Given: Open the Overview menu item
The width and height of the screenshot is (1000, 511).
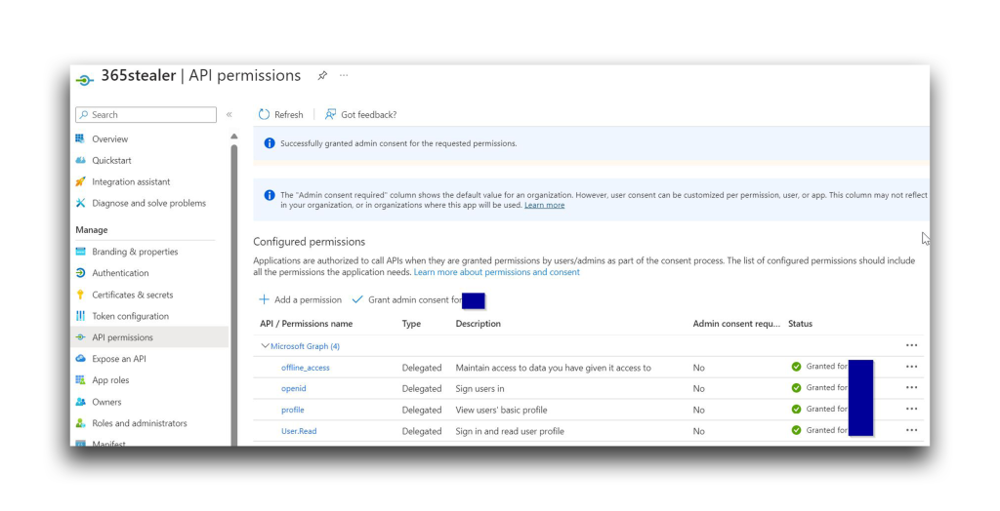Looking at the screenshot, I should click(x=109, y=138).
